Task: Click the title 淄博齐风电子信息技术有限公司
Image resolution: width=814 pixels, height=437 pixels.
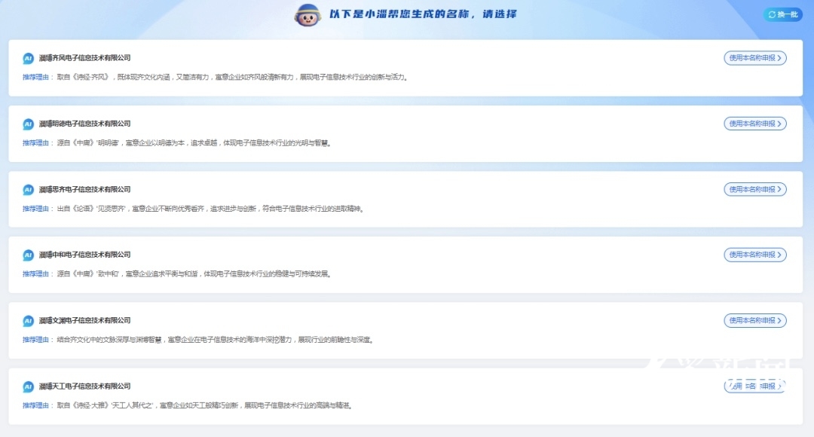Action: [85, 58]
